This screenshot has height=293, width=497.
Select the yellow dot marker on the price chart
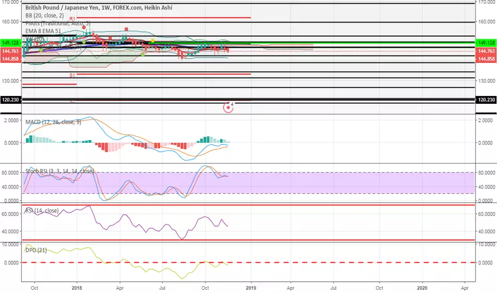click(153, 40)
